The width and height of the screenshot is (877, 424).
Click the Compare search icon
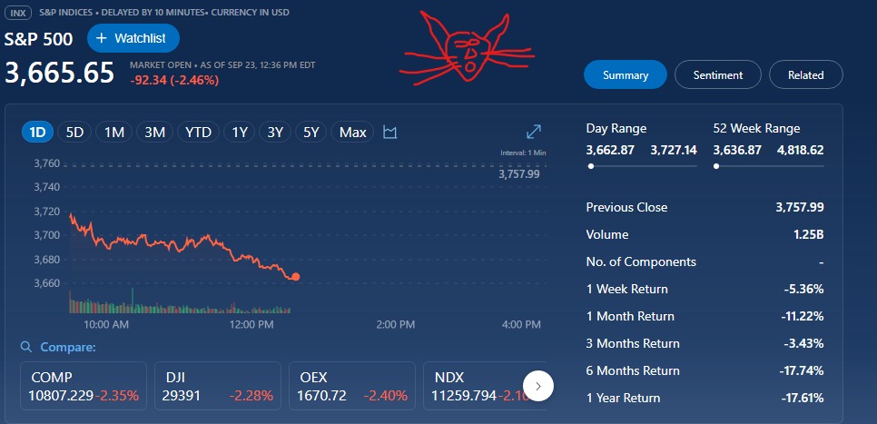(x=25, y=347)
